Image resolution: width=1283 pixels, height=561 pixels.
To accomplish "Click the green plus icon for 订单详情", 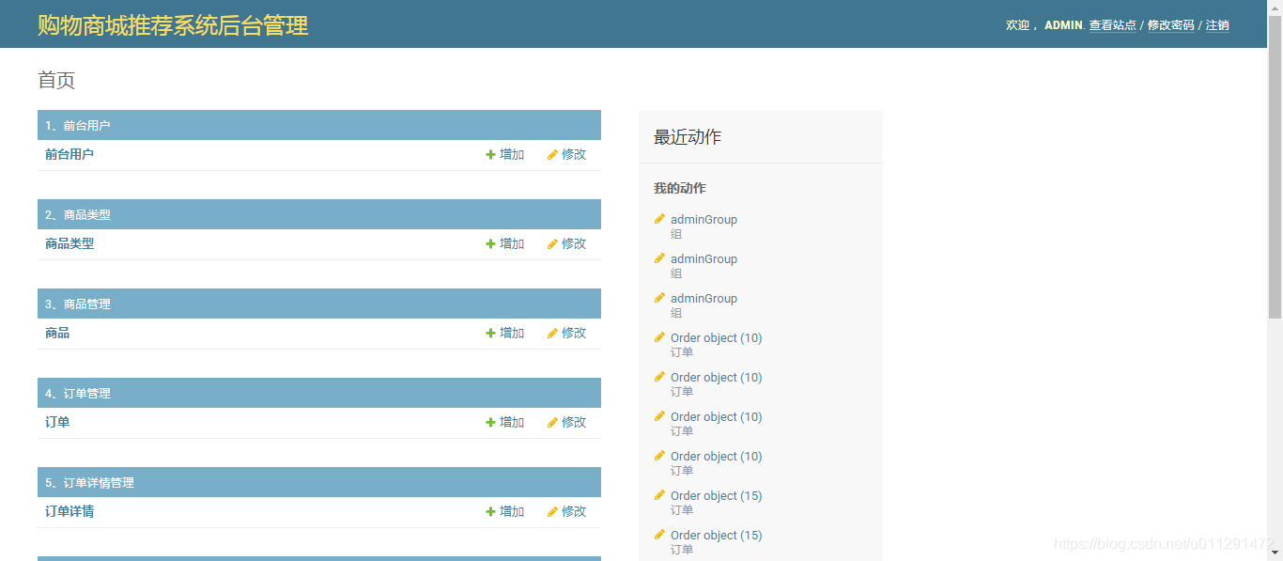I will [x=490, y=511].
